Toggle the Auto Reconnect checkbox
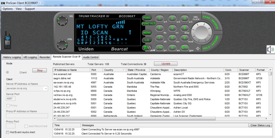 (26, 126)
